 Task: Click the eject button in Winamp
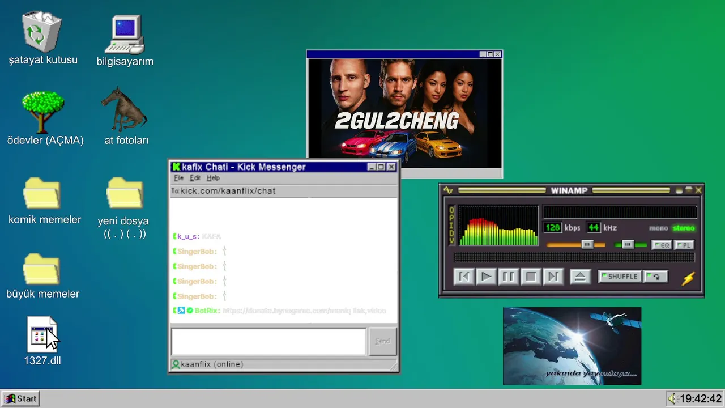(x=579, y=277)
